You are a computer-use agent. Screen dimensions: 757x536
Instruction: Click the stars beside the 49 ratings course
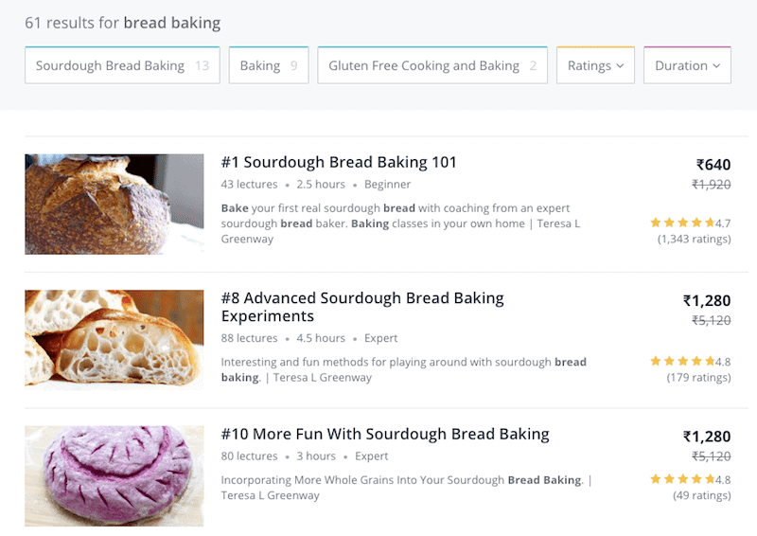[x=682, y=479]
